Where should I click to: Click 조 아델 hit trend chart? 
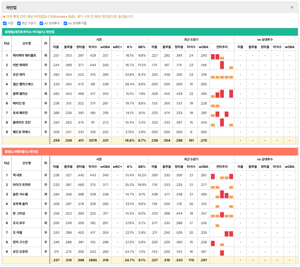coord(222,233)
